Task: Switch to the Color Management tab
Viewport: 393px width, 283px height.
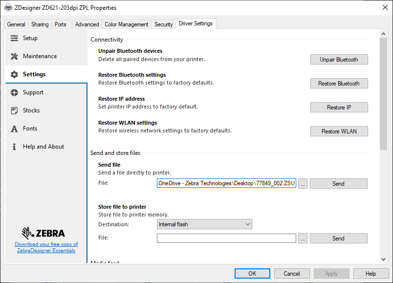Action: click(126, 24)
